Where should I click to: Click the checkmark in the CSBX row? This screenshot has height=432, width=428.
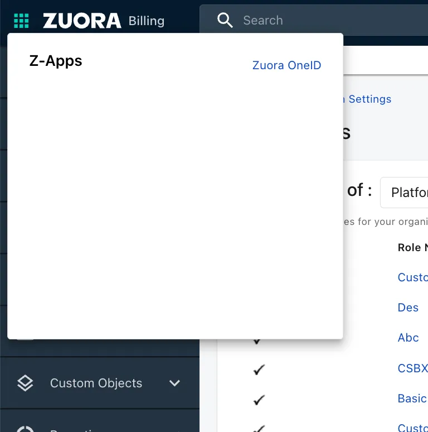point(259,369)
